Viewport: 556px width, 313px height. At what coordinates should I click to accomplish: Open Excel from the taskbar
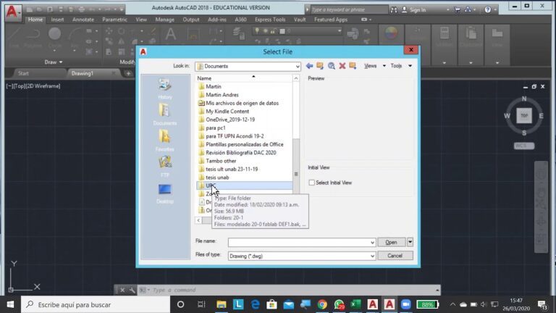pos(355,304)
